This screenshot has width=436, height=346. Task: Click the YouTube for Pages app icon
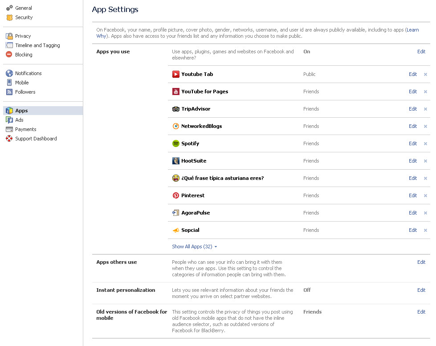[176, 91]
